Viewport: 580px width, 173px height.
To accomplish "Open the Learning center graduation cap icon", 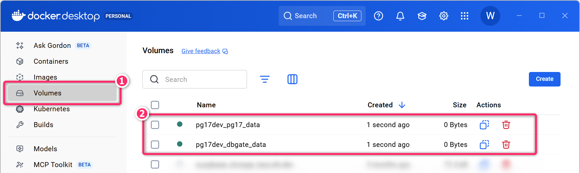I will coord(422,16).
